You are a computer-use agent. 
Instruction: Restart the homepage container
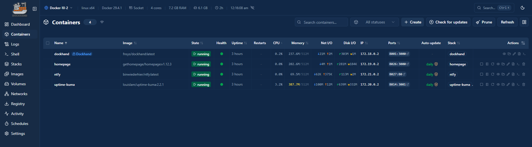(x=493, y=64)
